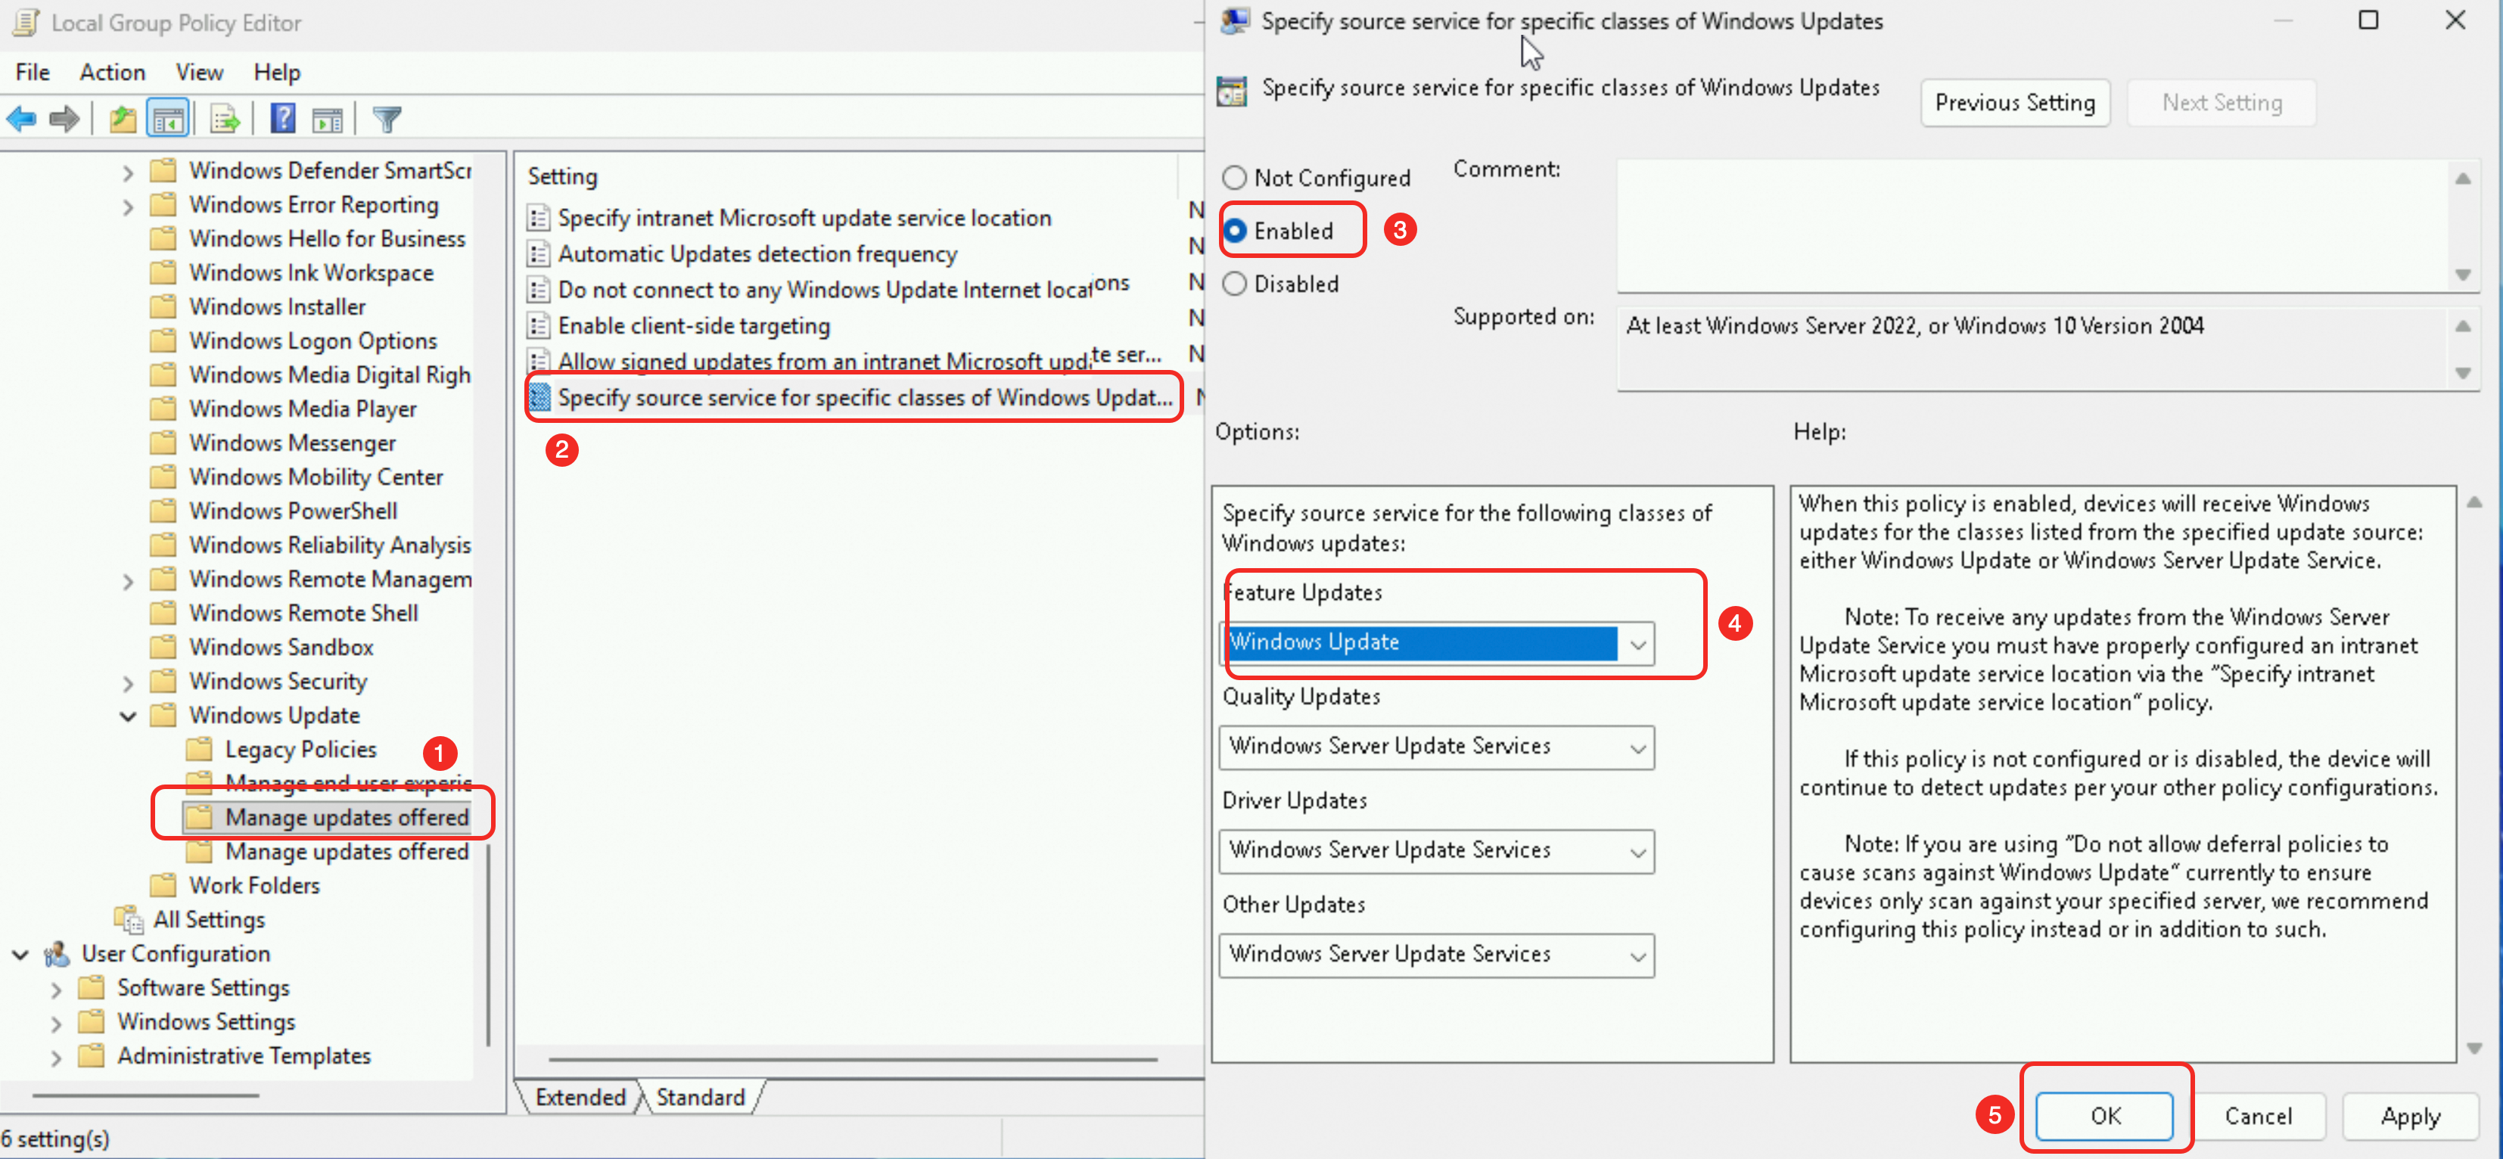2503x1159 pixels.
Task: Click the Previous Setting button
Action: pyautogui.click(x=2014, y=102)
